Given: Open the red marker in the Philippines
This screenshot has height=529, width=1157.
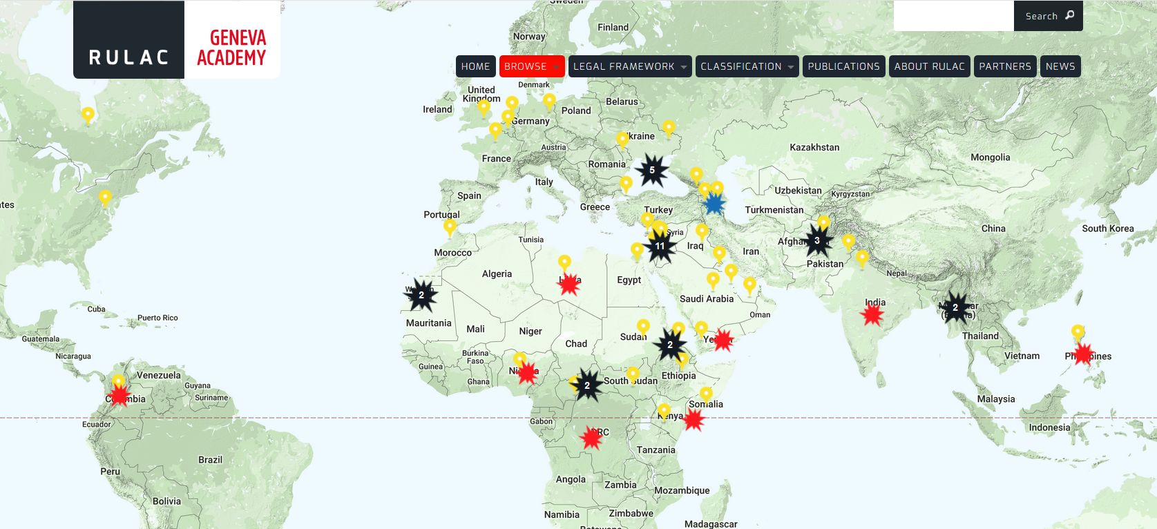Looking at the screenshot, I should coord(1083,354).
